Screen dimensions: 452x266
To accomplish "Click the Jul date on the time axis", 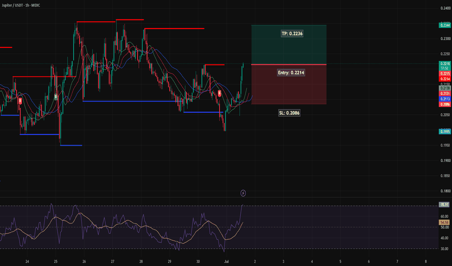I will tap(226, 261).
